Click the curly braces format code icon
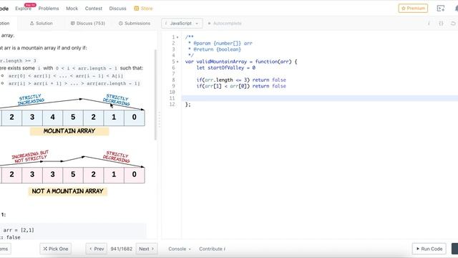The height and width of the screenshot is (258, 458). pyautogui.click(x=441, y=24)
